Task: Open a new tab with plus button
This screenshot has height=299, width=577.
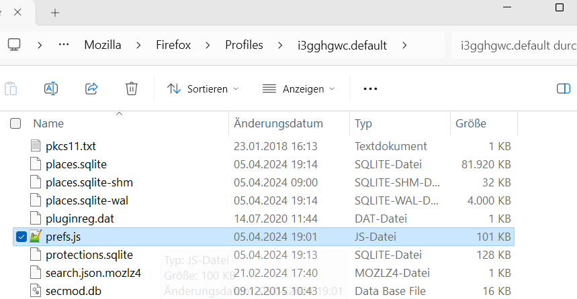Action: click(55, 13)
